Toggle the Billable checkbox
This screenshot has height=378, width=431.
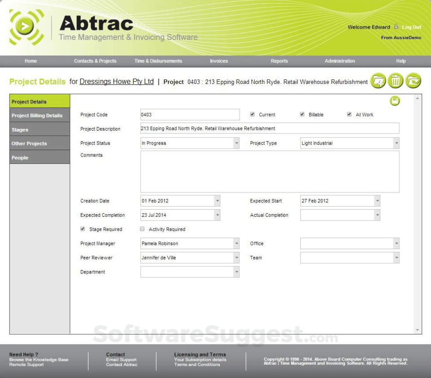(x=302, y=114)
